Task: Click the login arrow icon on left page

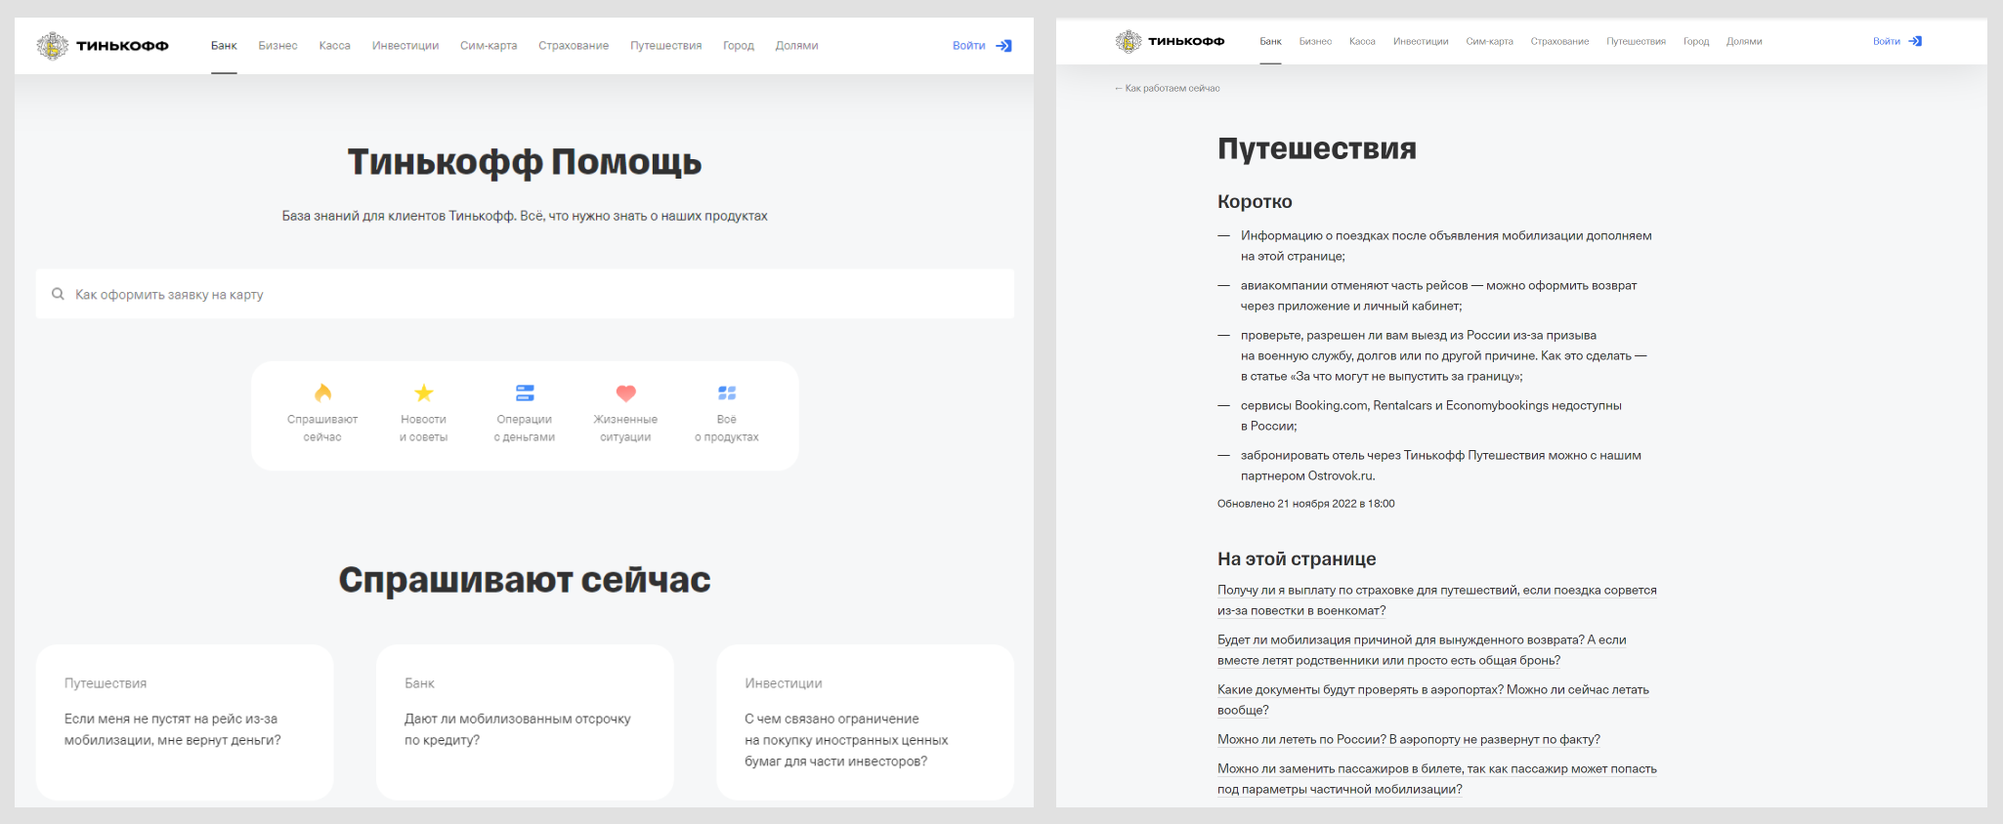Action: [x=1003, y=46]
